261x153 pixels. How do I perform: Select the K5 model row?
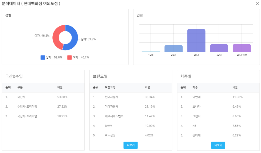pos(218,126)
